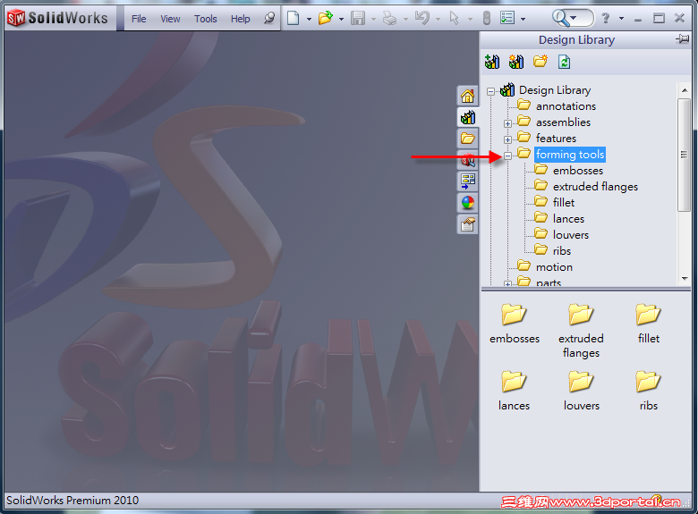Click the Save disk icon

pyautogui.click(x=358, y=18)
